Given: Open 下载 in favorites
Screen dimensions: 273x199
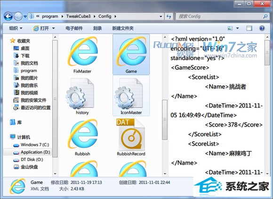Looking at the screenshot, I should tap(21, 56).
